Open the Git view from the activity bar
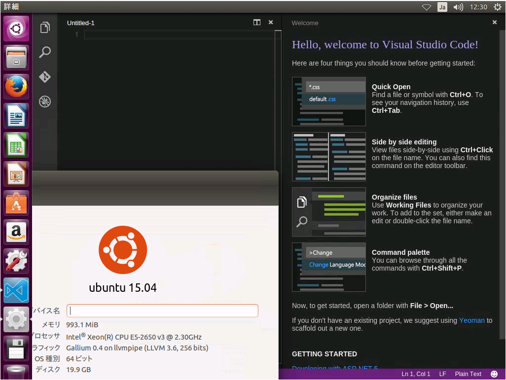 point(45,77)
